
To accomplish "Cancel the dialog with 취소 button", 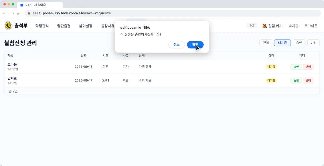I will click(176, 44).
